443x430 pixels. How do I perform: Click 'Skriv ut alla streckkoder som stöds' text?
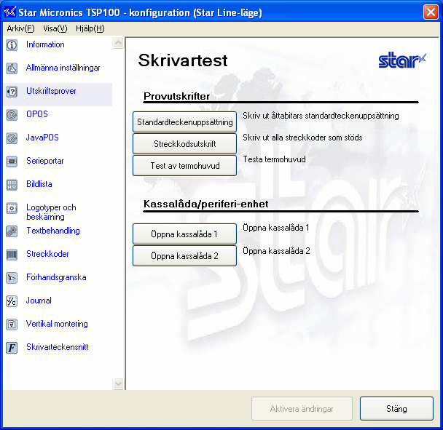click(302, 138)
